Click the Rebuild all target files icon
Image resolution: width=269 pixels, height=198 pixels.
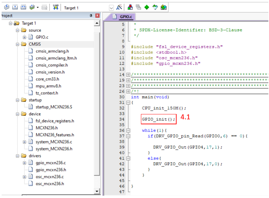(x=23, y=7)
